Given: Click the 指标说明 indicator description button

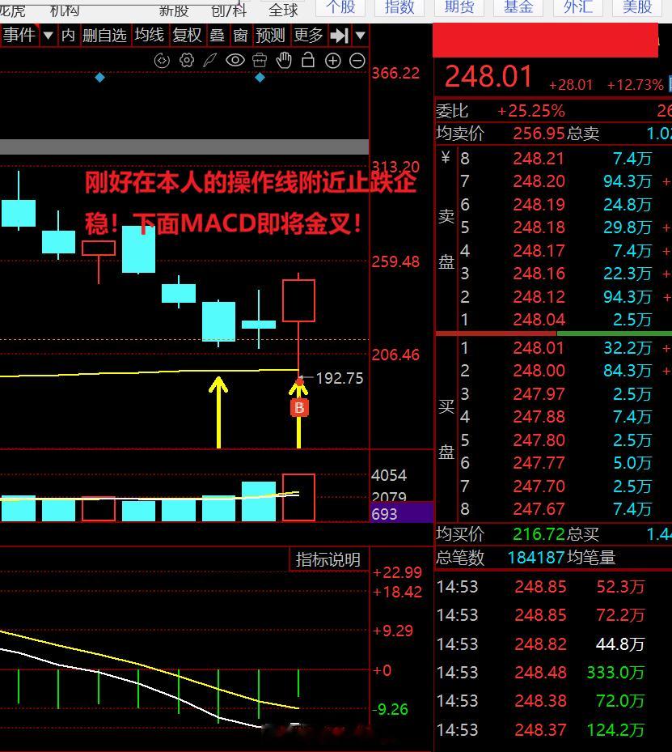Looking at the screenshot, I should pos(328,559).
